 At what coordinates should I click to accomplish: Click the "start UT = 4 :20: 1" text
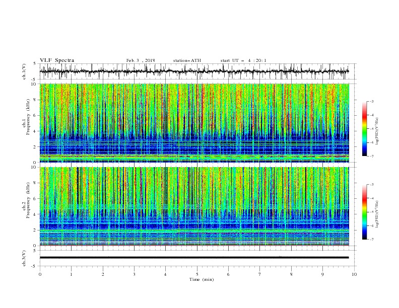pyautogui.click(x=243, y=60)
